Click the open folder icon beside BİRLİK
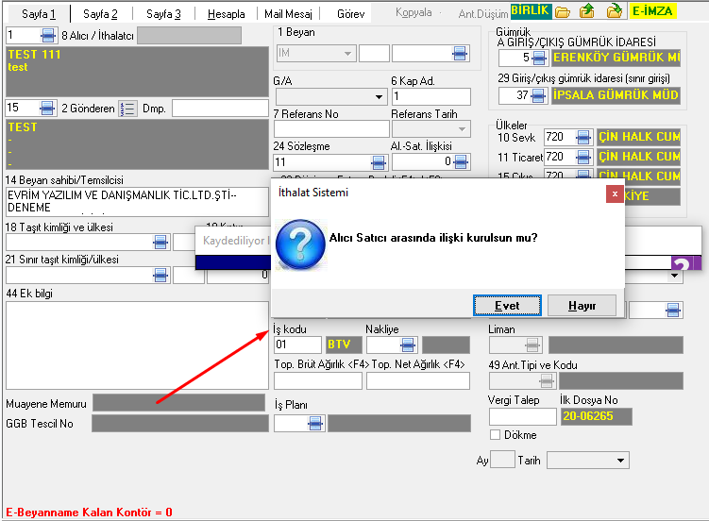 click(x=562, y=12)
